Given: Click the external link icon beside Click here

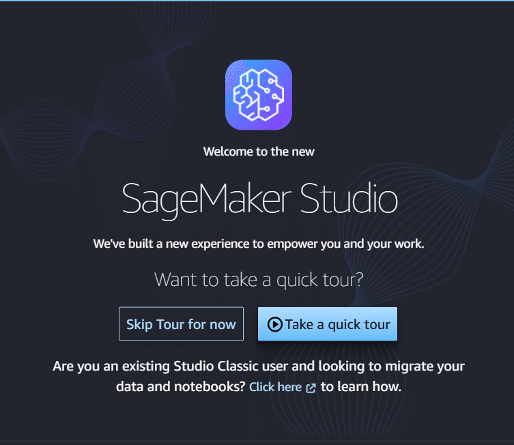Looking at the screenshot, I should (x=311, y=388).
